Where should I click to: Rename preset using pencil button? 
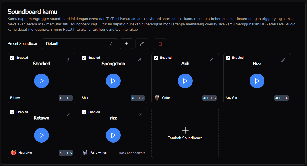142,44
